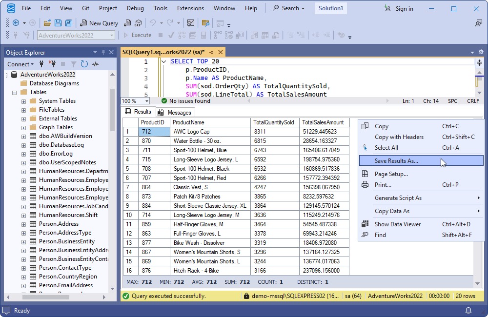Expand the System Tables folder
This screenshot has height=317, width=488.
[x=23, y=101]
